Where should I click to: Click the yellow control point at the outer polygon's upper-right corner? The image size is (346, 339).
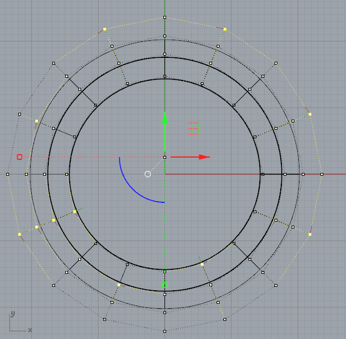click(225, 29)
